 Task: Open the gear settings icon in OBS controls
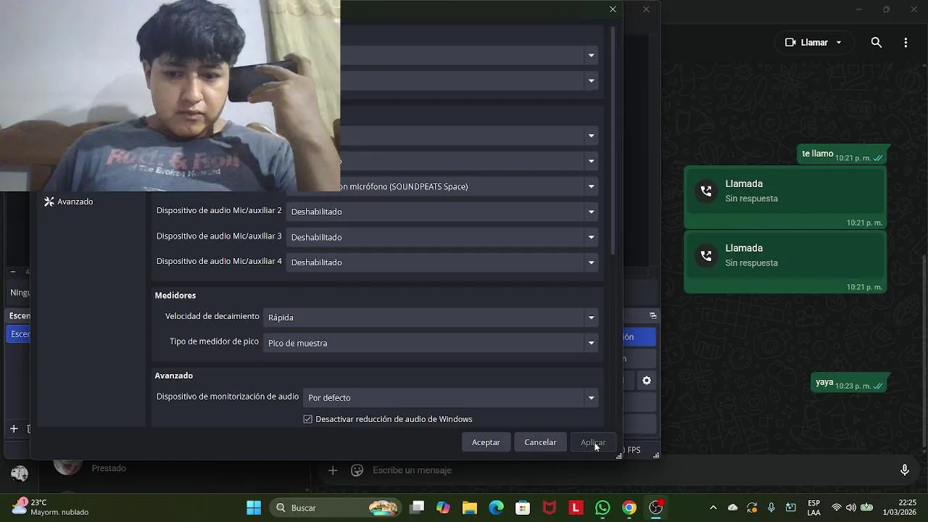[647, 381]
